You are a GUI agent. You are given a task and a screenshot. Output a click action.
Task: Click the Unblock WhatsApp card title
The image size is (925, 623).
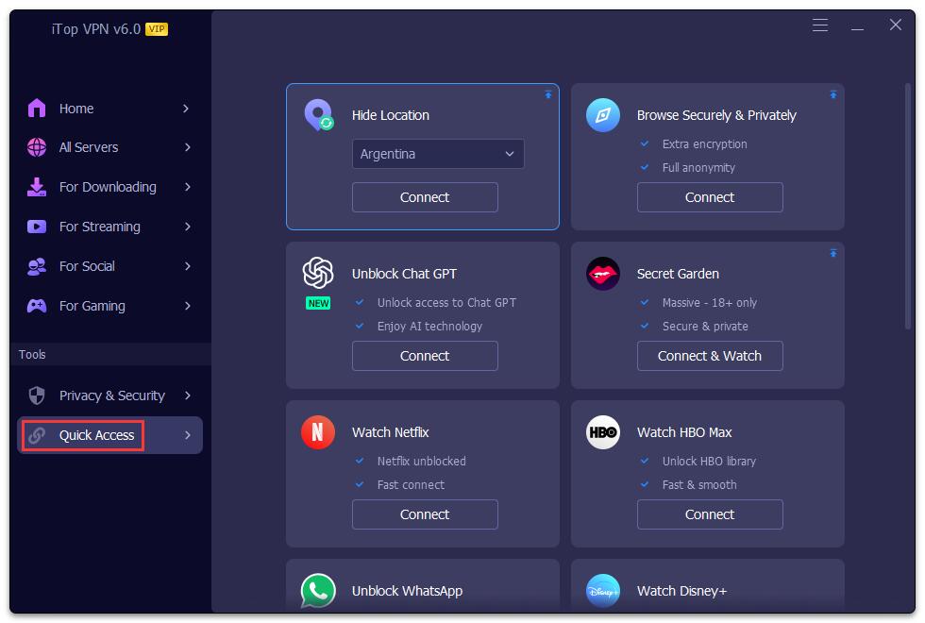407,591
